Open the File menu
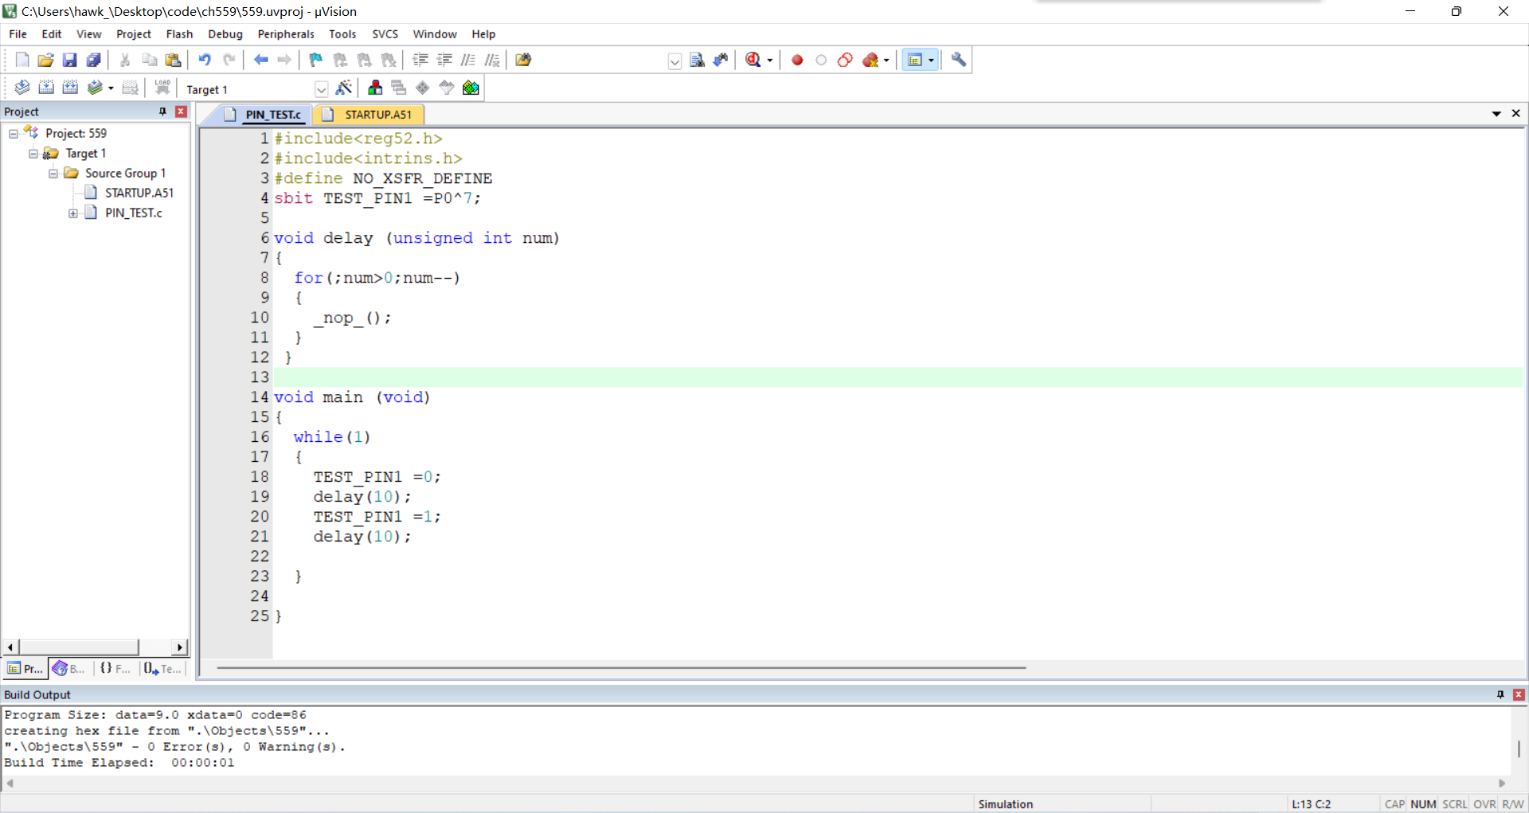This screenshot has height=813, width=1529. click(18, 34)
